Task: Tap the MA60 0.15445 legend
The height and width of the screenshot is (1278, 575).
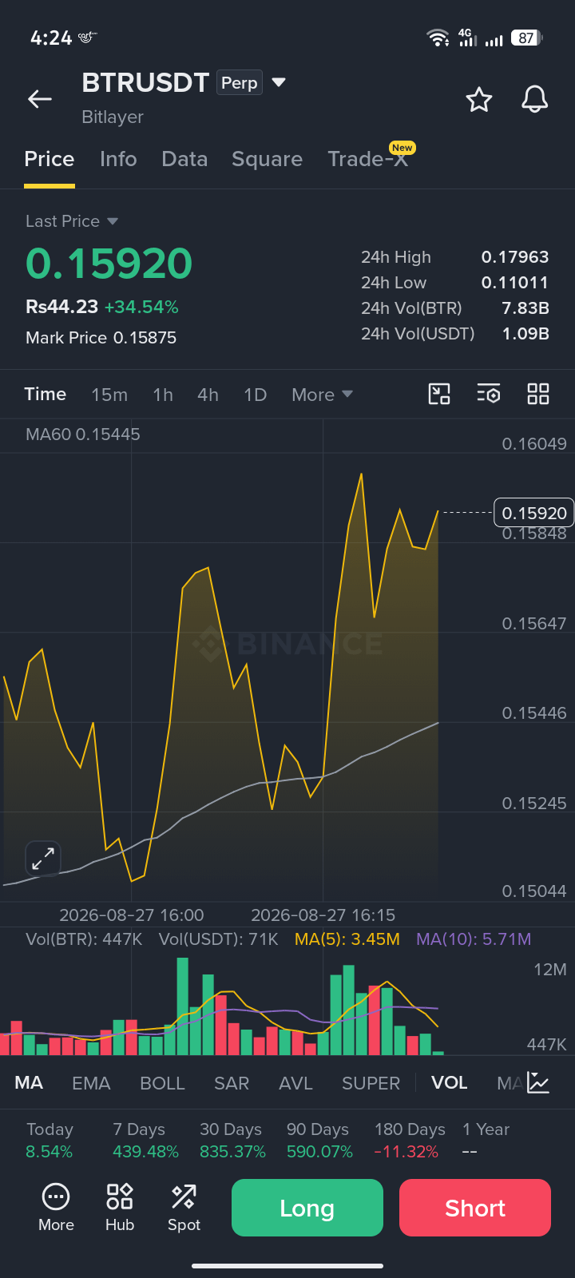Action: (83, 435)
